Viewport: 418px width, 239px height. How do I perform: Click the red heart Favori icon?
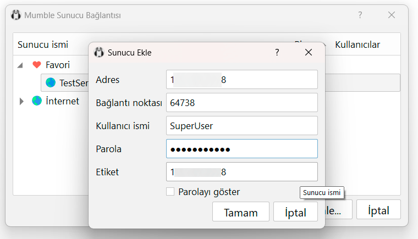pyautogui.click(x=37, y=65)
